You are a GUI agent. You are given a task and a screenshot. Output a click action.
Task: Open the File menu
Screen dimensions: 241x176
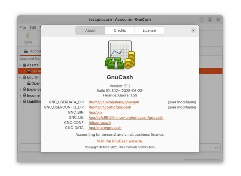[22, 28]
